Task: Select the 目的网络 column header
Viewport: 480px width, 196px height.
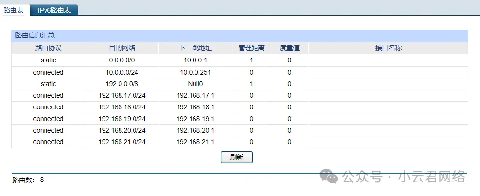Action: pyautogui.click(x=122, y=48)
